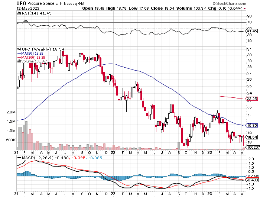Click the 500K volume axis label
This screenshot has height=197, width=260.
[11, 140]
